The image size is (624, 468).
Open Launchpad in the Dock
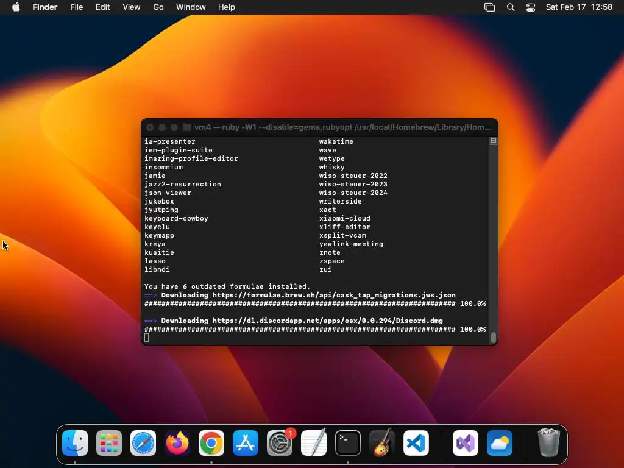[x=109, y=443]
